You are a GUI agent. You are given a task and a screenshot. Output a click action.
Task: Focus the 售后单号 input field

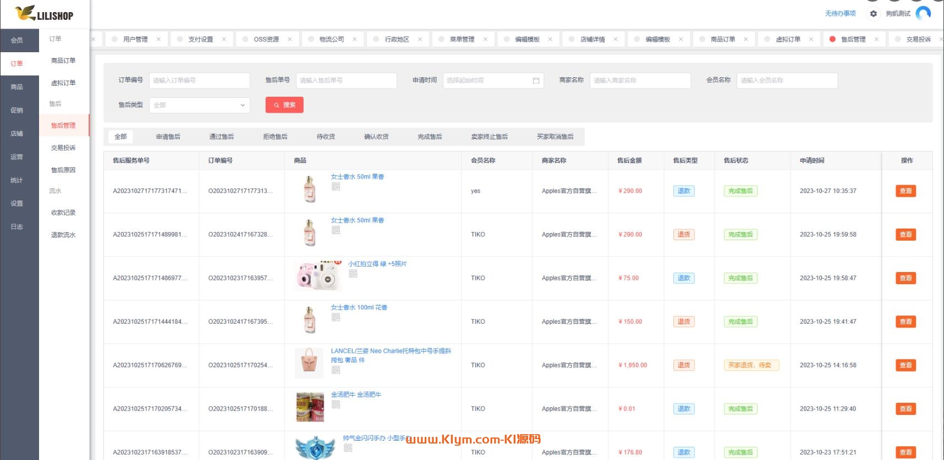pos(347,81)
